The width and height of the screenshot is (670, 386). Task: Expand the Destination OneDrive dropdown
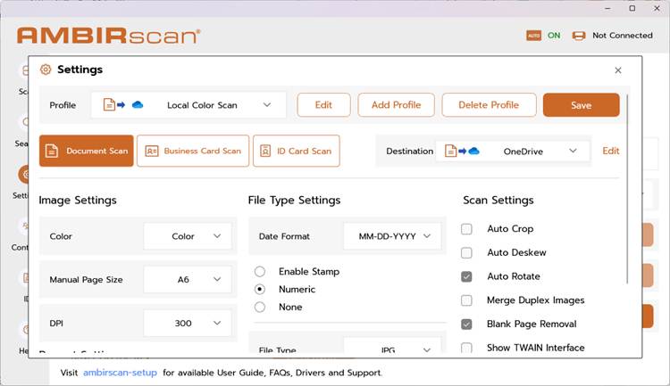pos(573,151)
